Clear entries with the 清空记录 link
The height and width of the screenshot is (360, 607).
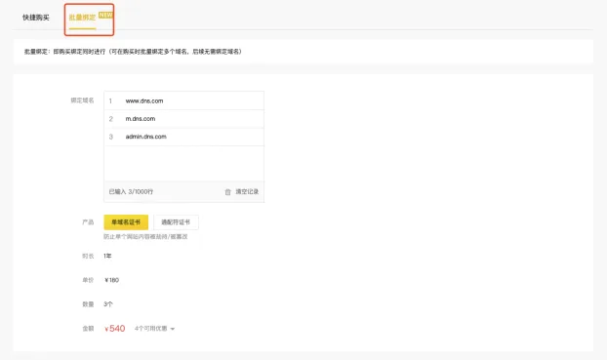coord(247,191)
